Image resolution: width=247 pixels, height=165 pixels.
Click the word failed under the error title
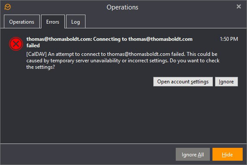point(33,46)
